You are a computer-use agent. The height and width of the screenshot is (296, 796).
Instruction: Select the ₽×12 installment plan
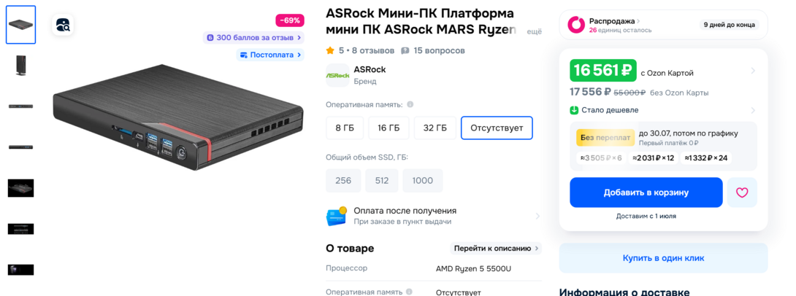click(653, 157)
